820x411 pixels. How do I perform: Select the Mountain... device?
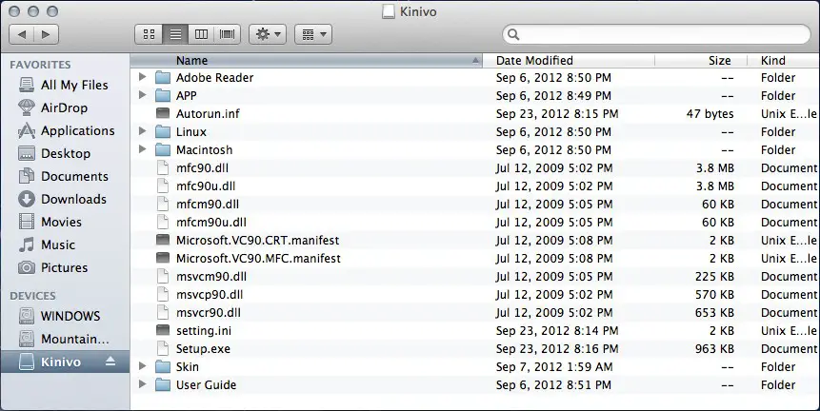65,339
